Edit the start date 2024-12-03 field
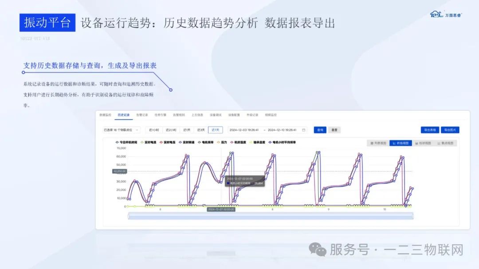The image size is (479, 269). point(244,130)
